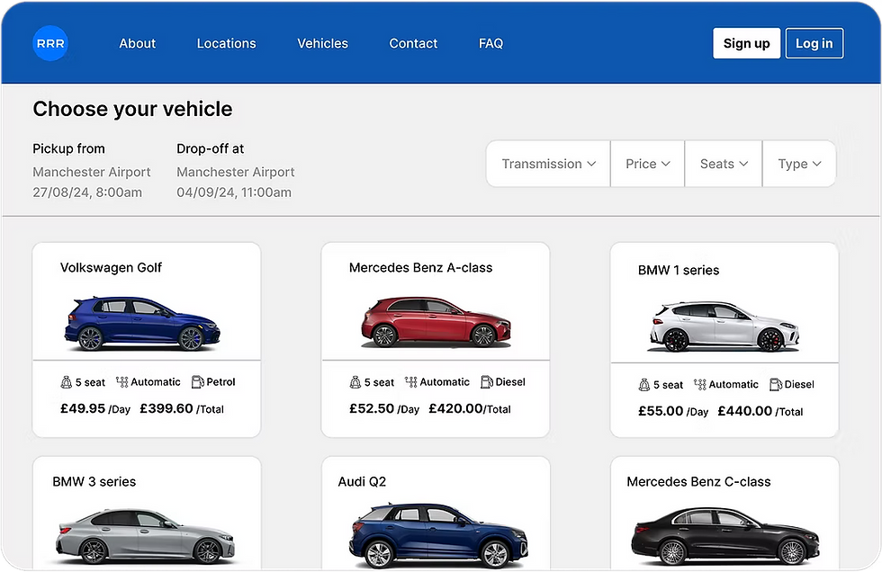Click the £55.00 /Day price

tap(673, 411)
